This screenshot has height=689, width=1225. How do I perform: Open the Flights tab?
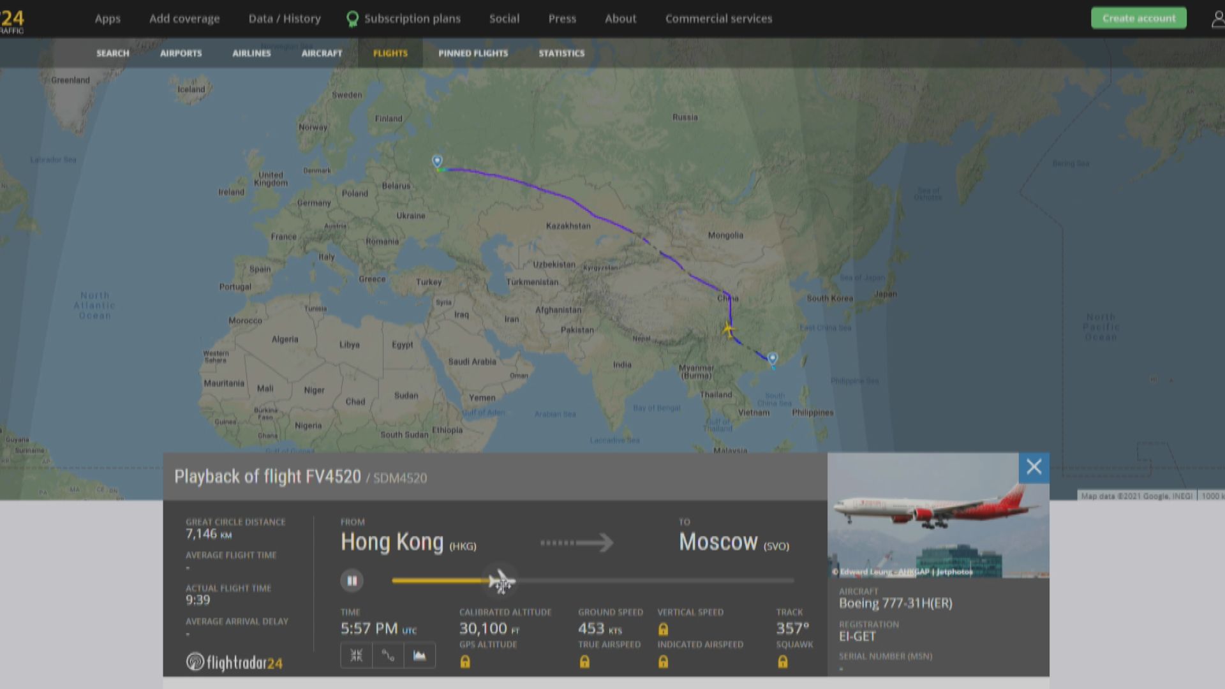390,53
